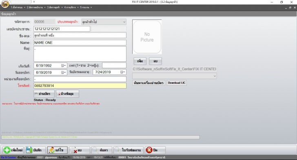The image size is (297, 160).
Task: Click the Name field containing NAME ONE
Action: coord(80,43)
